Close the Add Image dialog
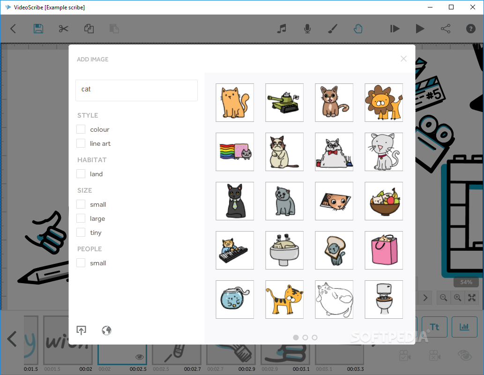The height and width of the screenshot is (375, 484). coord(403,59)
